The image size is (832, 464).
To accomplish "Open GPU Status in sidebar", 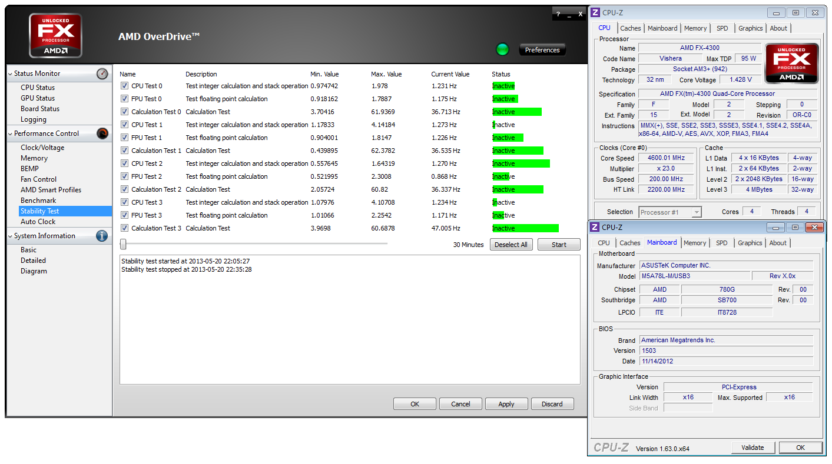I will [38, 98].
